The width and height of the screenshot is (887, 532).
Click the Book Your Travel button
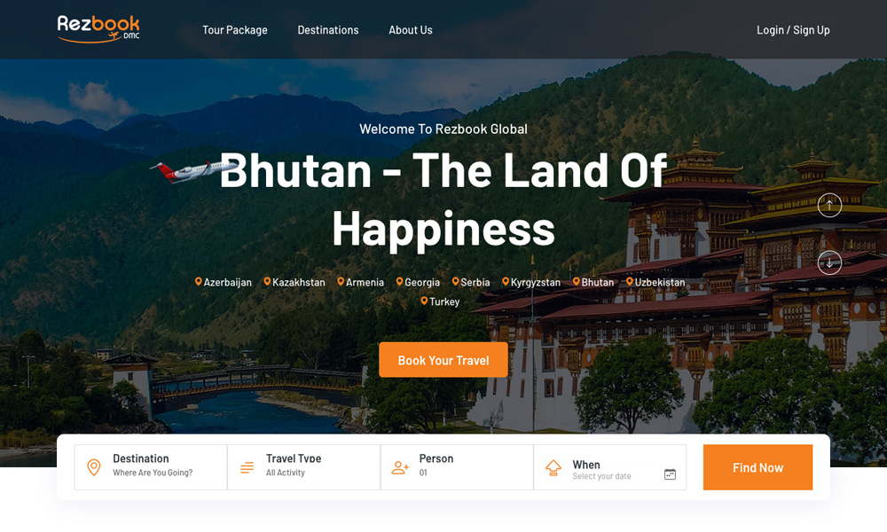(443, 360)
